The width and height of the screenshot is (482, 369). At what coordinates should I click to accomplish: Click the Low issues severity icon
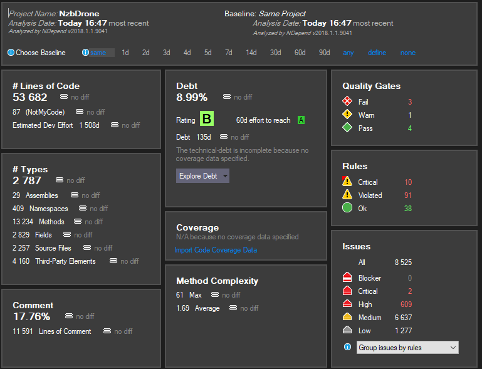(x=347, y=330)
